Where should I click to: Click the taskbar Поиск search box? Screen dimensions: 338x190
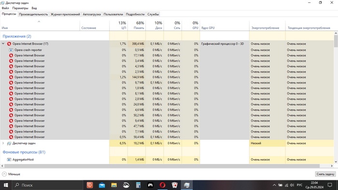[47, 185]
